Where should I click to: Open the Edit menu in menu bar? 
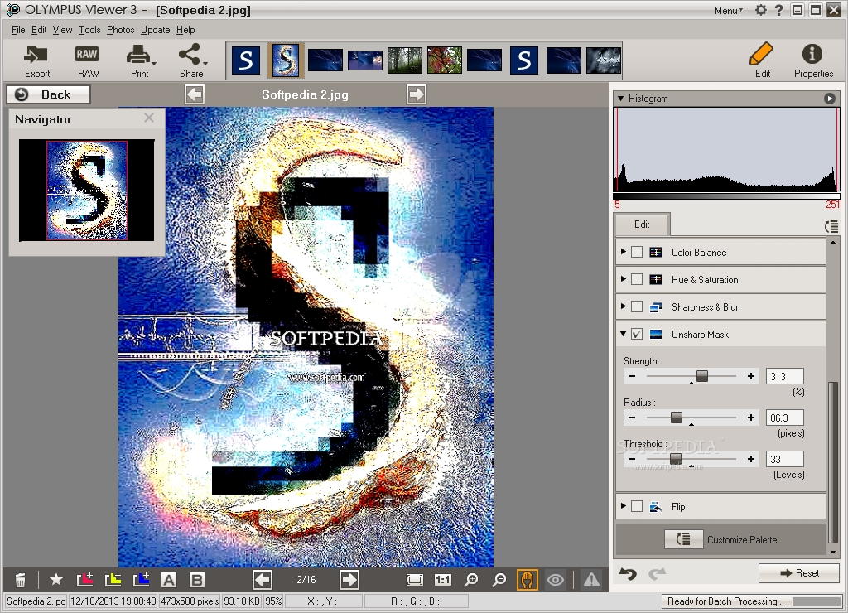tap(38, 30)
